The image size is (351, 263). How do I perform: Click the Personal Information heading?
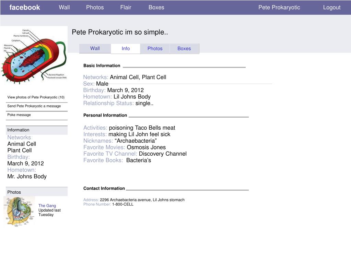point(105,115)
